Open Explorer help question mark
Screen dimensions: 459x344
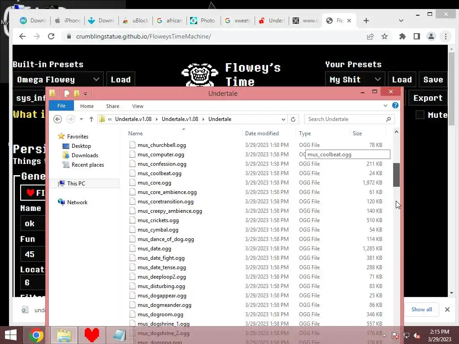coord(395,105)
